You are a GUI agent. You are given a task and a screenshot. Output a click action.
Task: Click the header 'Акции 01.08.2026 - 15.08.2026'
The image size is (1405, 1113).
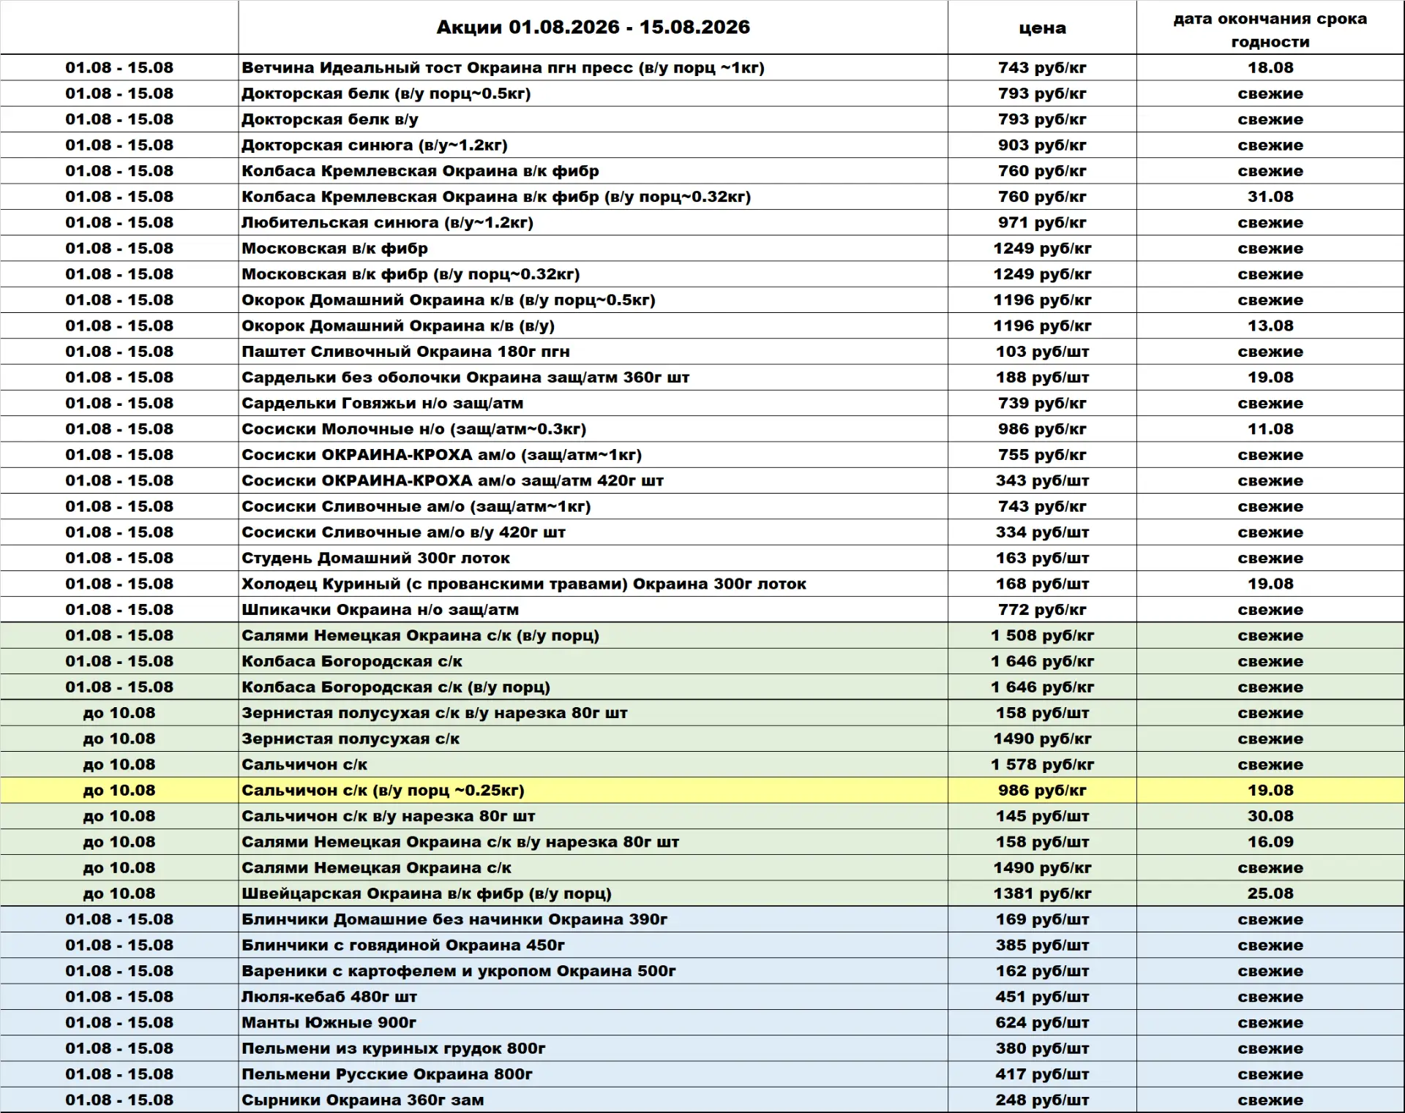pyautogui.click(x=593, y=27)
